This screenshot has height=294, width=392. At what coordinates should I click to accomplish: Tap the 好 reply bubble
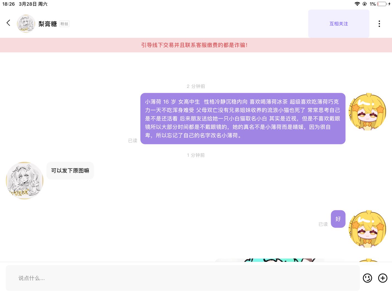(338, 219)
